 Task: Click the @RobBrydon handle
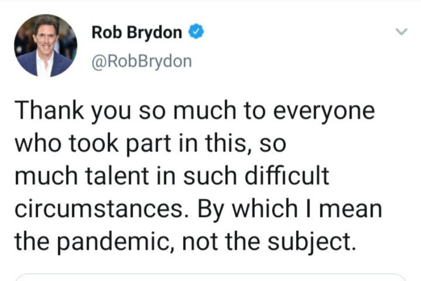141,61
